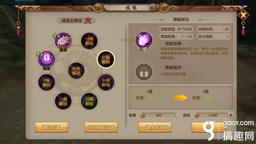The height and width of the screenshot is (144, 256).
Task: Click the padlock 英雄指点 locked icon
Action: pos(144,72)
